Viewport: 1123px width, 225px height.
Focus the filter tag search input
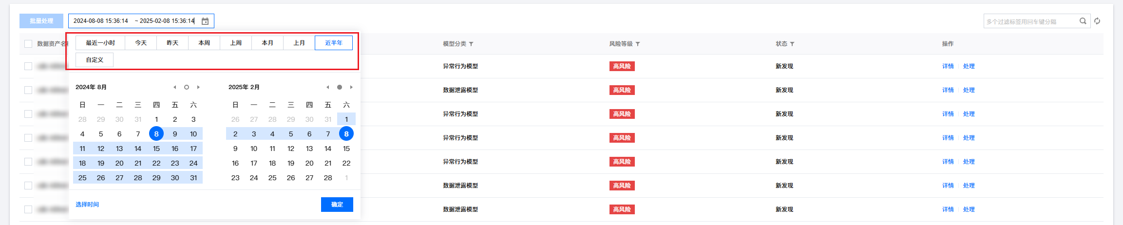[x=1028, y=21]
